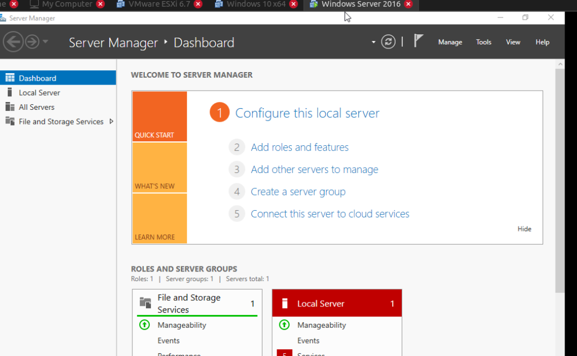The height and width of the screenshot is (356, 577).
Task: Close the Windows 10 x64 VM tab
Action: pyautogui.click(x=293, y=4)
